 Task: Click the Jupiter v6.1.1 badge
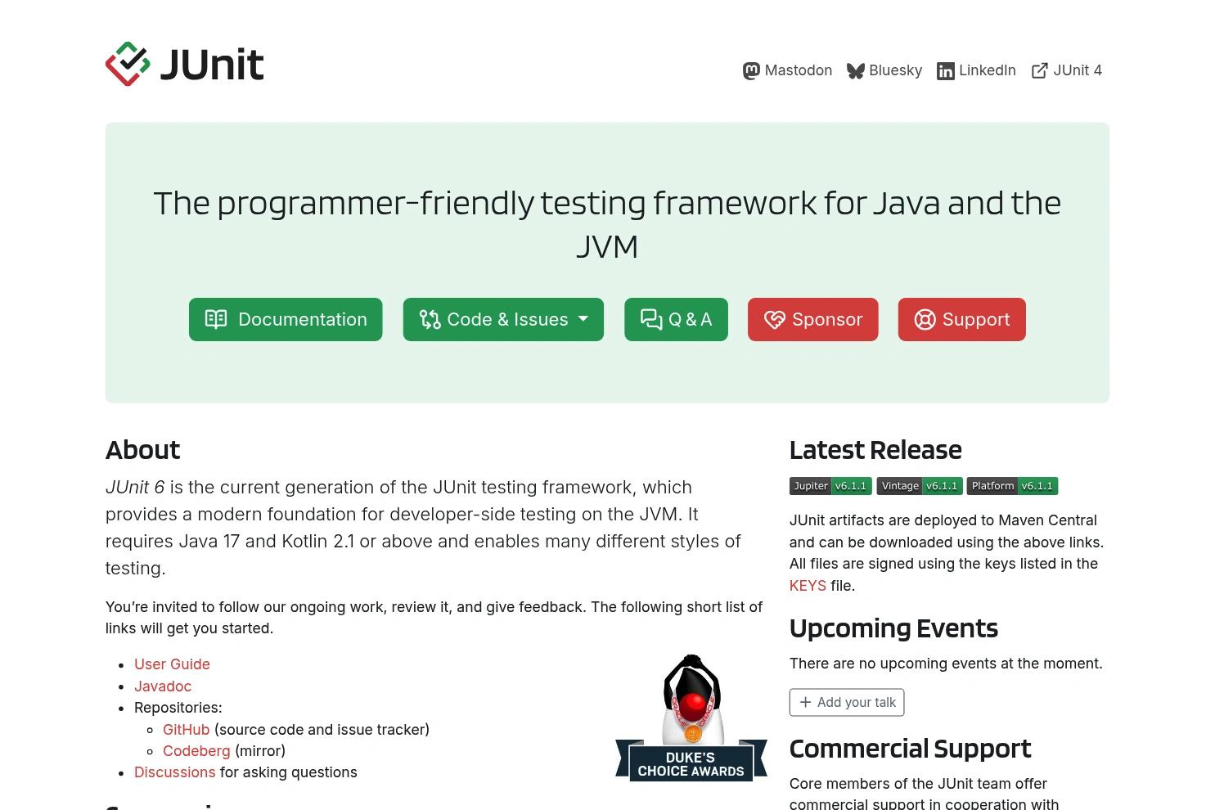(x=830, y=486)
